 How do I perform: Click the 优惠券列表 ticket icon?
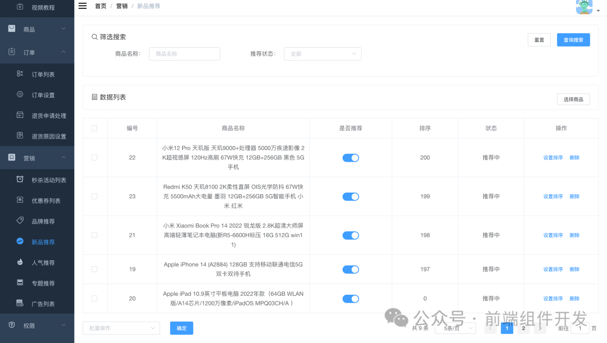[20, 200]
